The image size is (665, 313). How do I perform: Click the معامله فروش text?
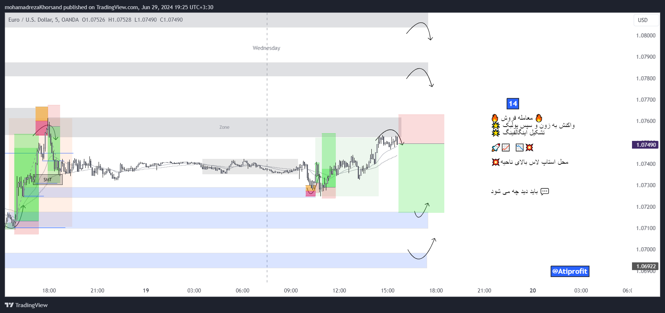tap(517, 118)
